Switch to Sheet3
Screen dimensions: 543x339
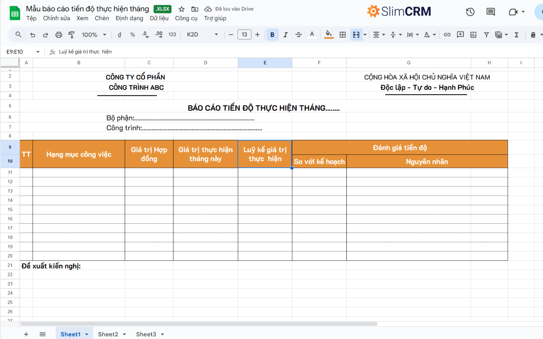pos(147,334)
